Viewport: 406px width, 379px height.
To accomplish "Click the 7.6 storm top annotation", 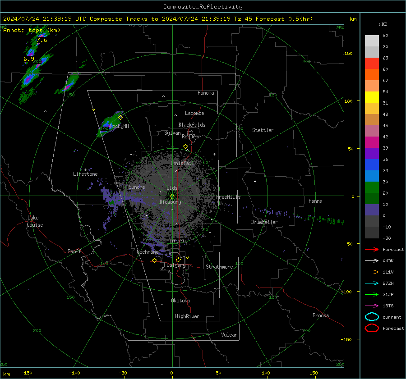I will click(42, 40).
